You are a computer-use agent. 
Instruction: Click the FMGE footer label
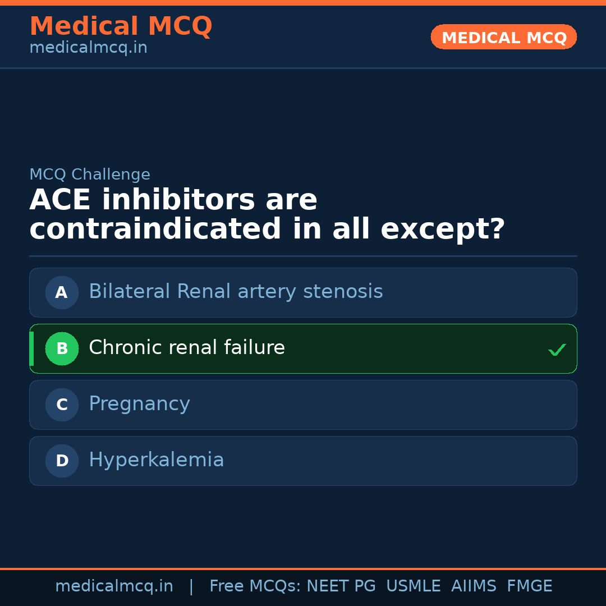pyautogui.click(x=529, y=586)
